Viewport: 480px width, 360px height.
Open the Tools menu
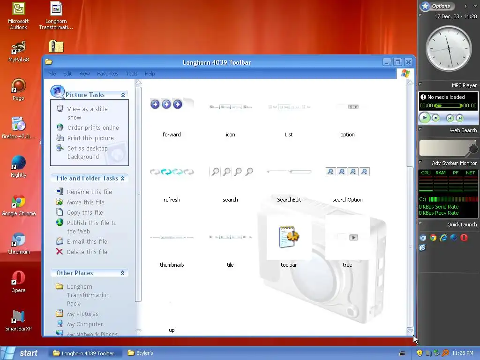point(132,74)
